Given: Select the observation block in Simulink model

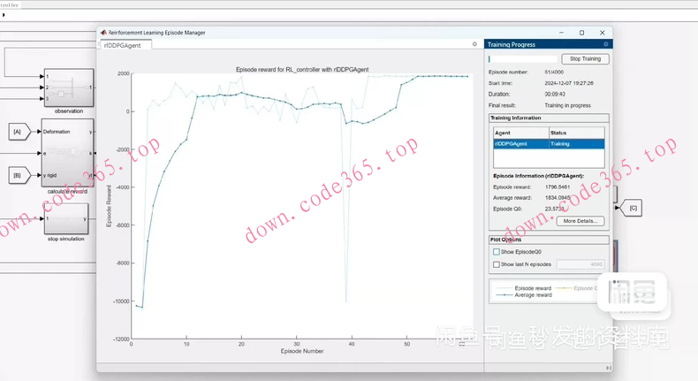Looking at the screenshot, I should click(x=69, y=88).
